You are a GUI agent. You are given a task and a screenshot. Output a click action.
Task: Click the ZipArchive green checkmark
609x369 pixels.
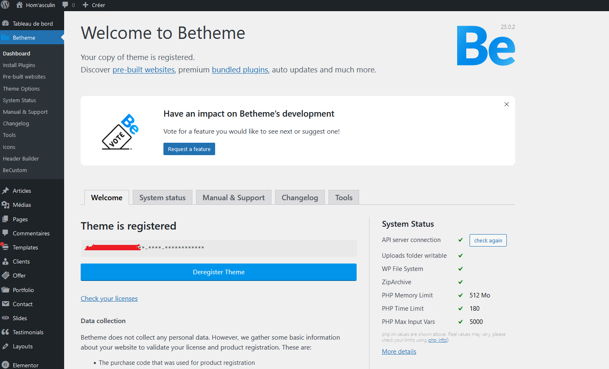click(460, 282)
